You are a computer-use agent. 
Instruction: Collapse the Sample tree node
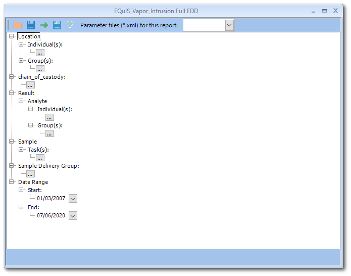pos(11,142)
